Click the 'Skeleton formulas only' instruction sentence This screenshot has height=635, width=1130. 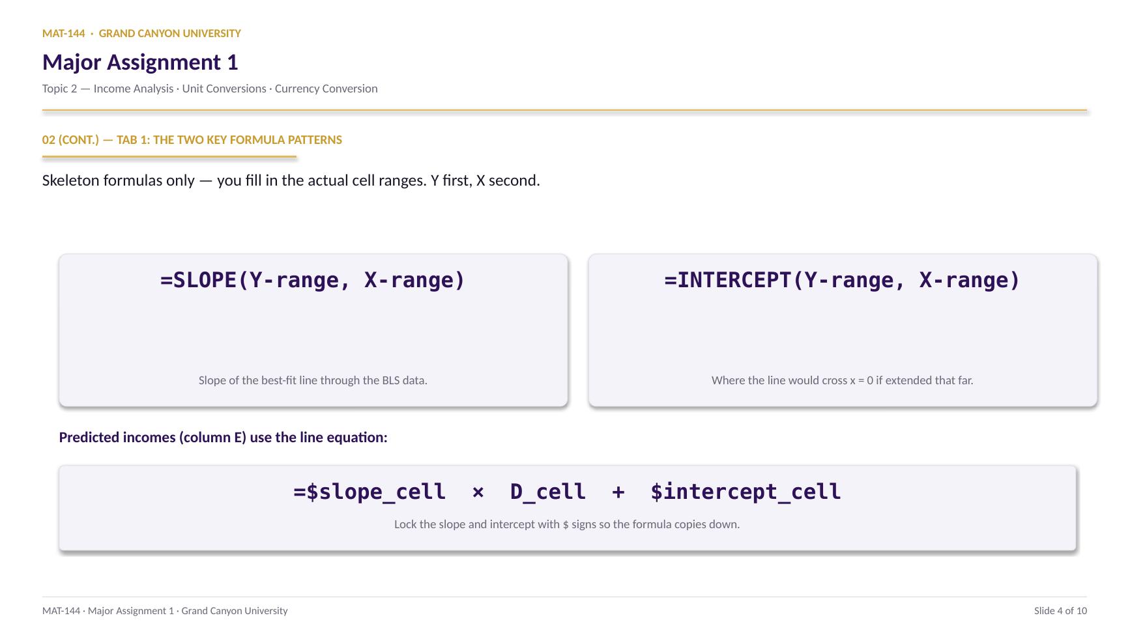click(291, 180)
